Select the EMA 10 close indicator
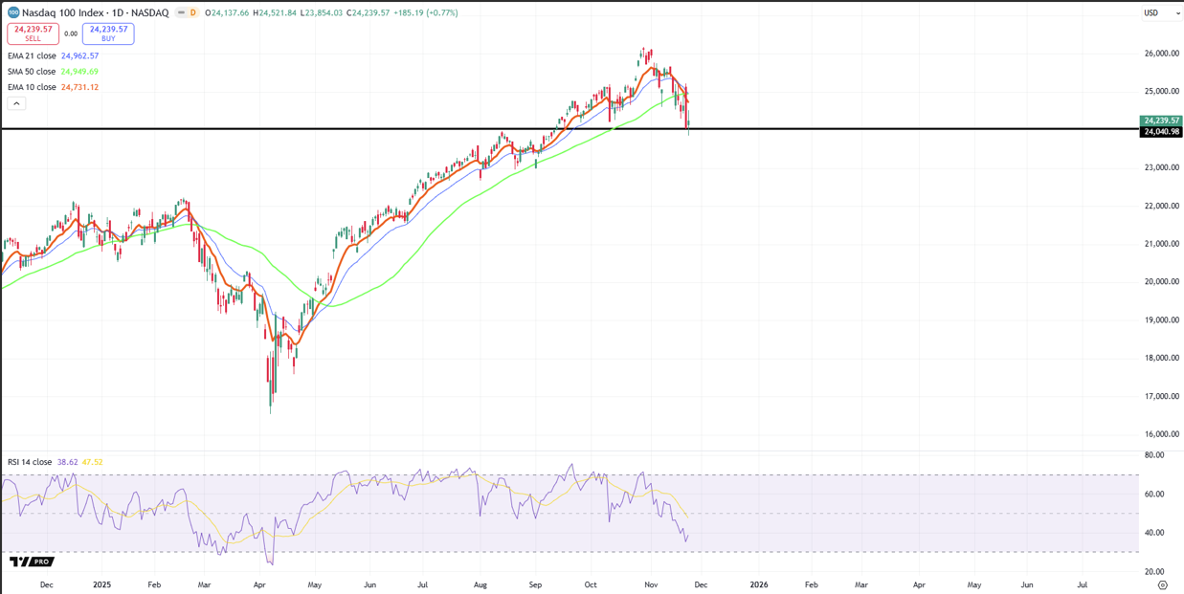 pyautogui.click(x=32, y=87)
